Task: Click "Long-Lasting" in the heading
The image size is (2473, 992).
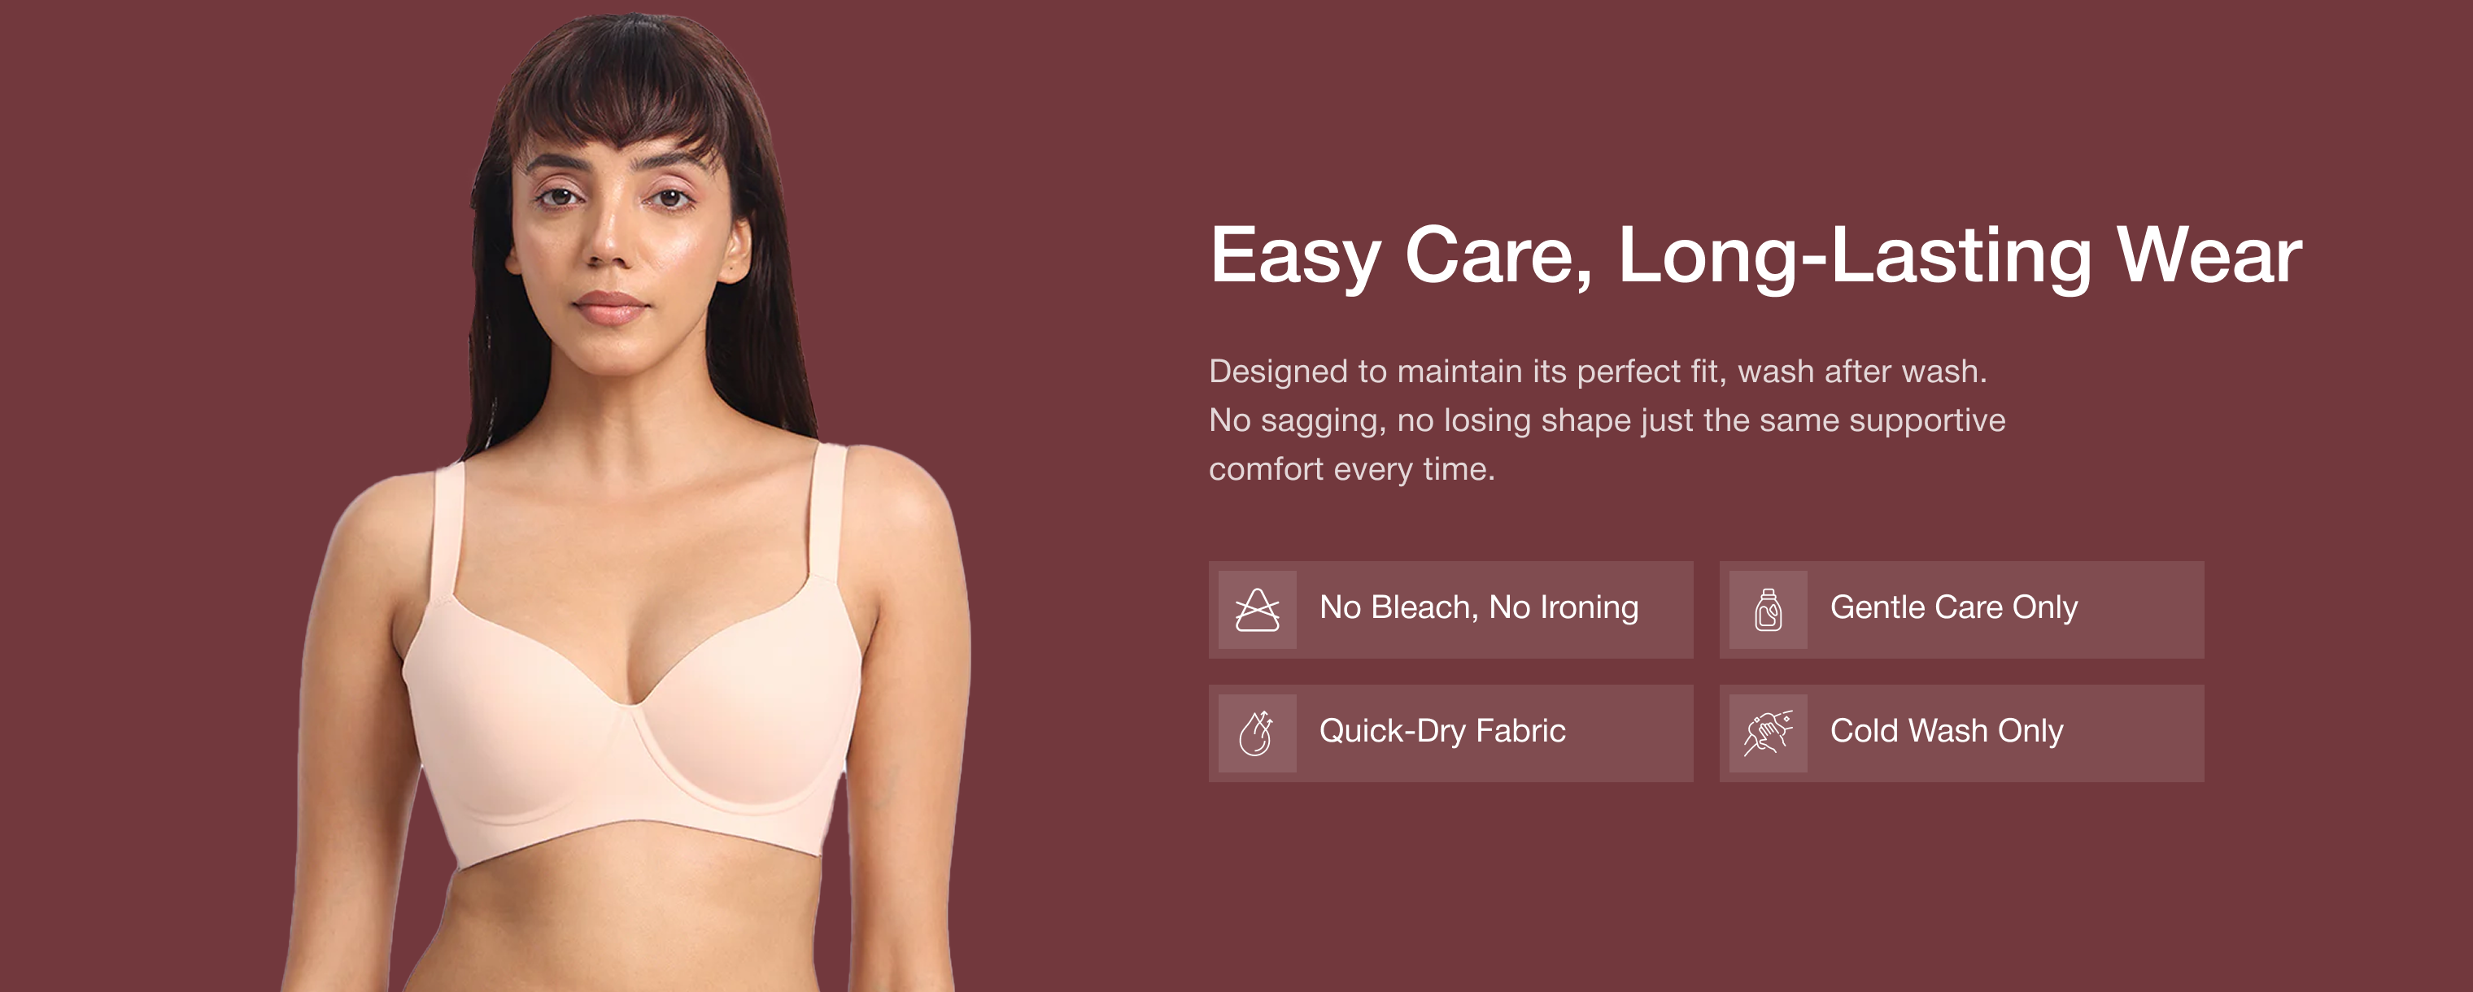Action: tap(1856, 258)
